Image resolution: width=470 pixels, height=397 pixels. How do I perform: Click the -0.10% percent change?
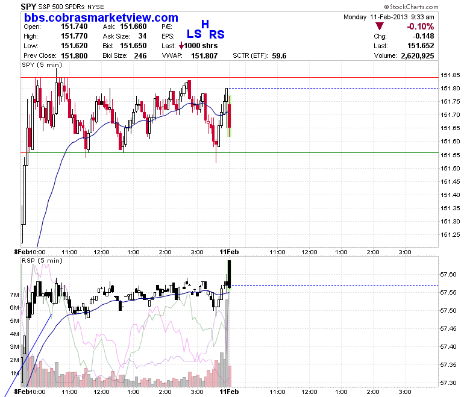pos(420,27)
